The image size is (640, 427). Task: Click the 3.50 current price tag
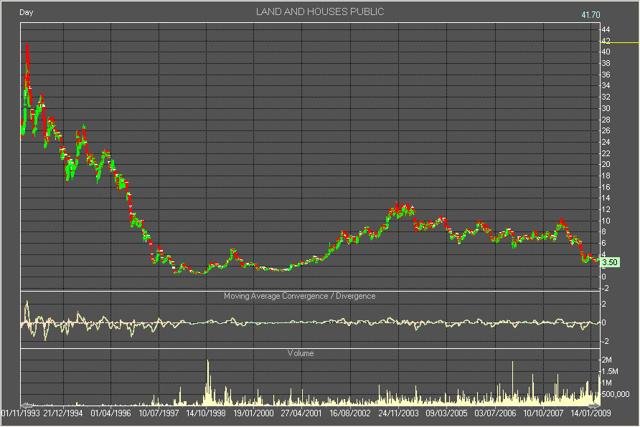point(610,262)
